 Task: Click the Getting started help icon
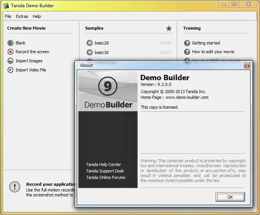tap(187, 43)
